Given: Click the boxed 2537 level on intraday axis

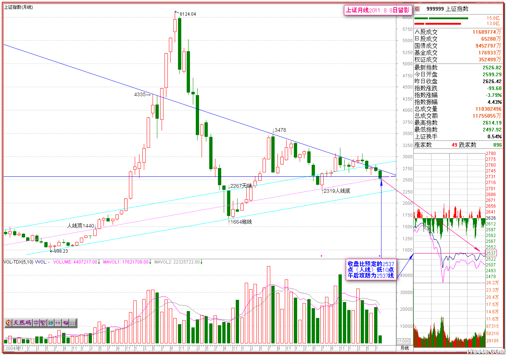Looking at the screenshot, I should [x=490, y=253].
